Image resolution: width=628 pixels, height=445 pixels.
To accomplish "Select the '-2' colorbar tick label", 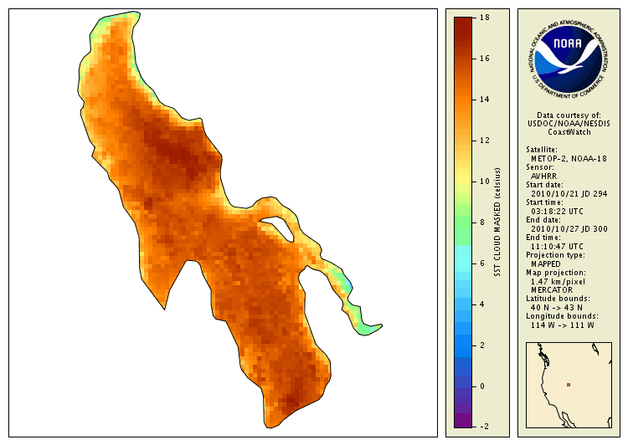I will (483, 427).
